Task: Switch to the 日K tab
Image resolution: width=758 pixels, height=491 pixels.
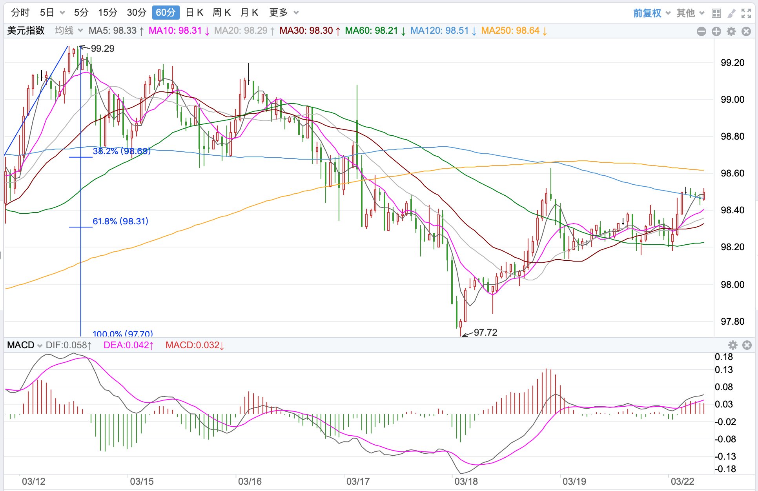Action: 195,13
